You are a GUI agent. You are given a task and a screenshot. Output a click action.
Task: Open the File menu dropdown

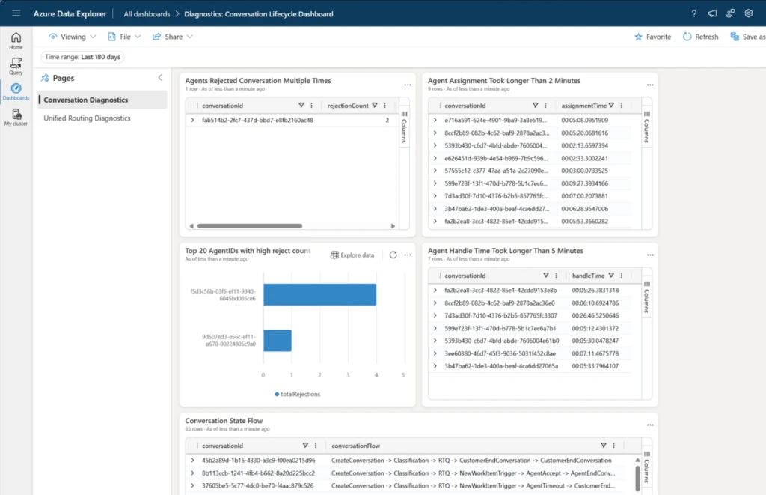click(124, 35)
